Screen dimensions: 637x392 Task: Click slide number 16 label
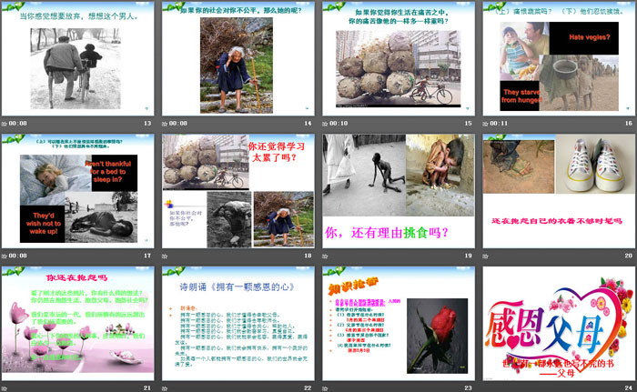(x=629, y=123)
